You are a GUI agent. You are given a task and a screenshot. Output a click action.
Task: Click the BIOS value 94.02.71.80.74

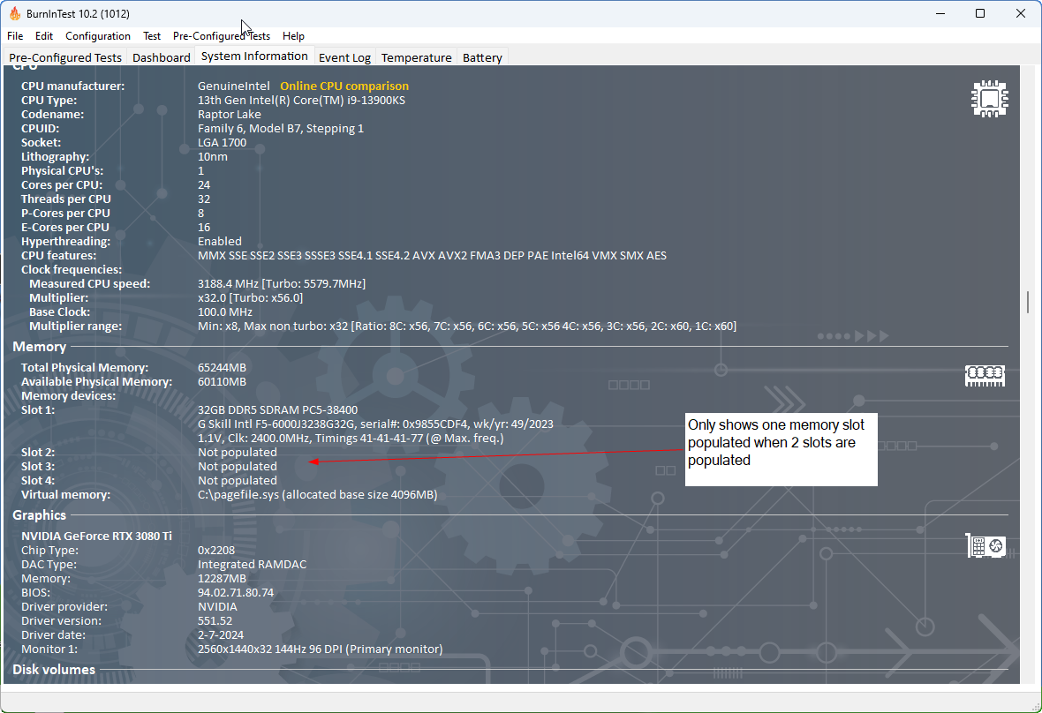(235, 592)
